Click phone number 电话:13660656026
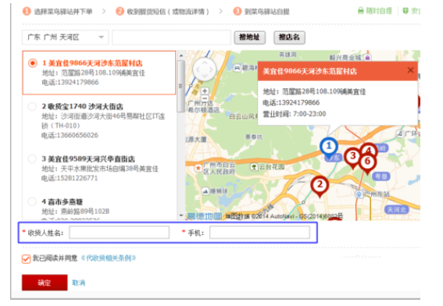Viewport: 443px width, 306px height. (70, 135)
